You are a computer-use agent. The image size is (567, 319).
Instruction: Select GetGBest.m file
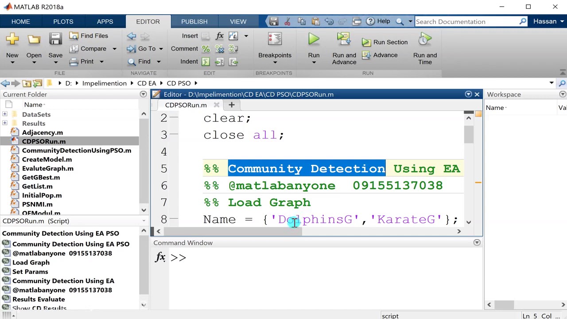pyautogui.click(x=41, y=177)
